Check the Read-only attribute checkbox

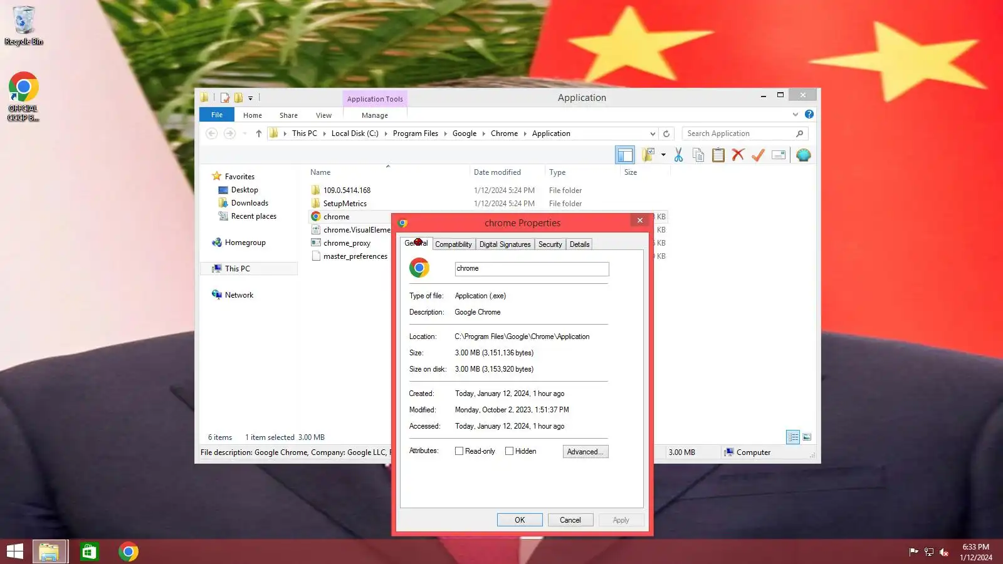459,451
